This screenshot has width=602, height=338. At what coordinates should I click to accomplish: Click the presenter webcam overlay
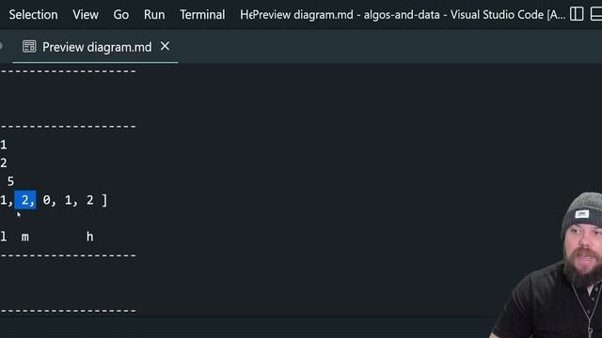(547, 265)
